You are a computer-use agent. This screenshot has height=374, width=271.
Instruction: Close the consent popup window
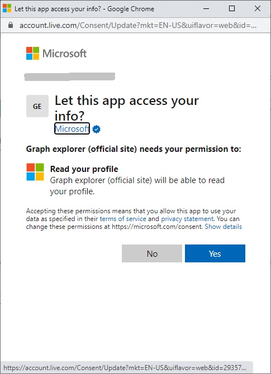[x=258, y=8]
